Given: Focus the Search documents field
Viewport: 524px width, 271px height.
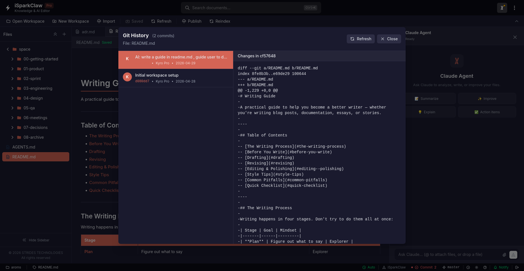Looking at the screenshot, I should click(251, 8).
